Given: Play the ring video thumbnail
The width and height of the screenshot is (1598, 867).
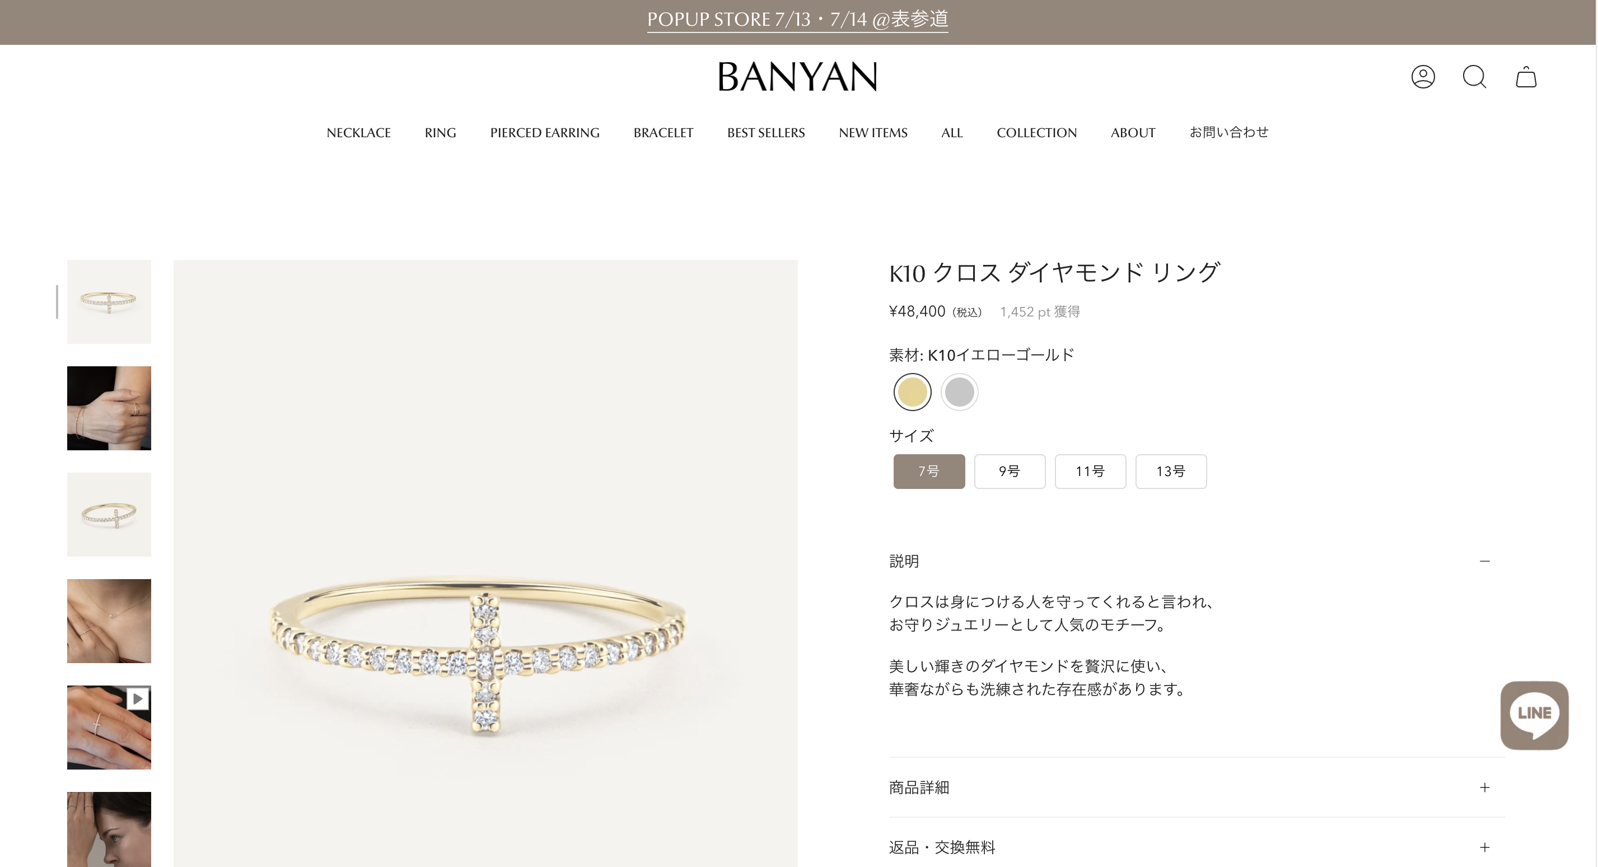Looking at the screenshot, I should (109, 728).
